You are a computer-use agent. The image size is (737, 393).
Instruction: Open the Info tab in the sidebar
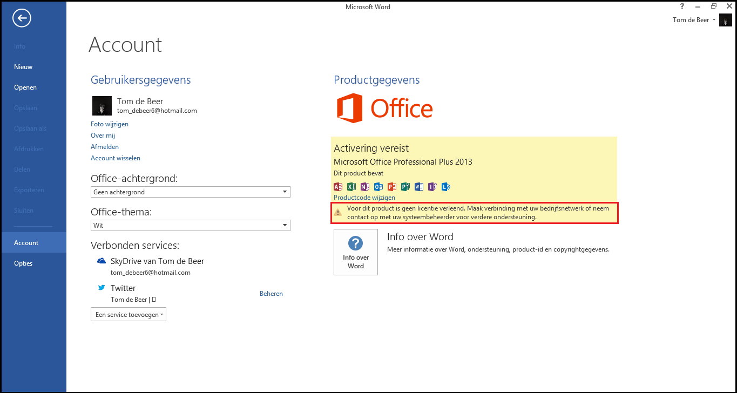tap(33, 46)
